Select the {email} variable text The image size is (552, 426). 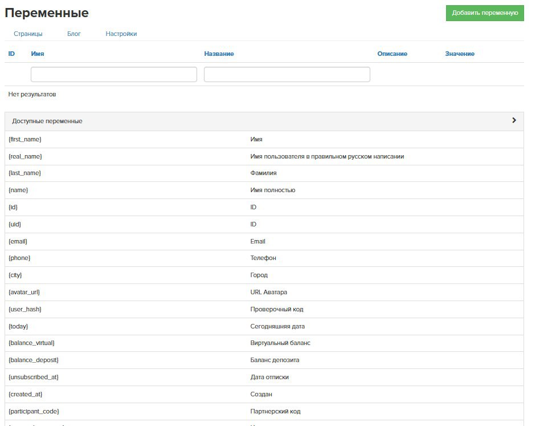coord(18,241)
